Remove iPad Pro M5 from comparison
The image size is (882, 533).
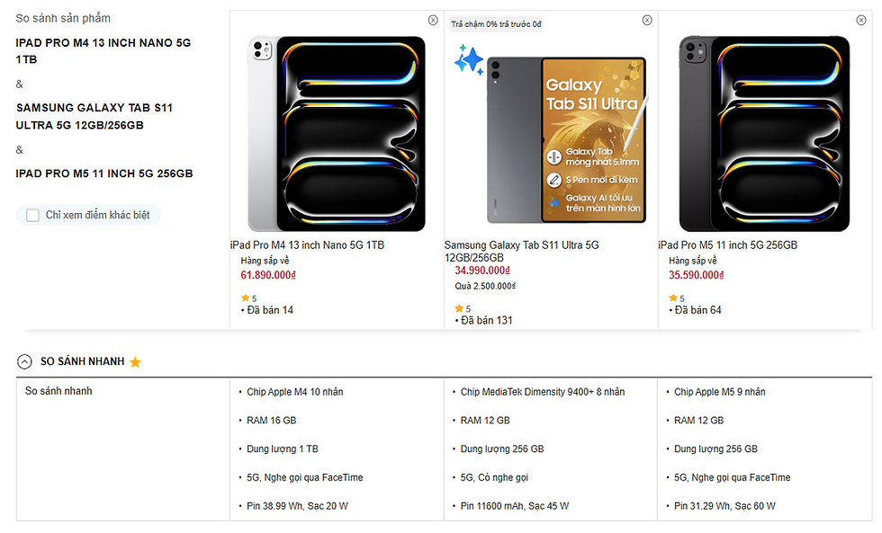[861, 21]
